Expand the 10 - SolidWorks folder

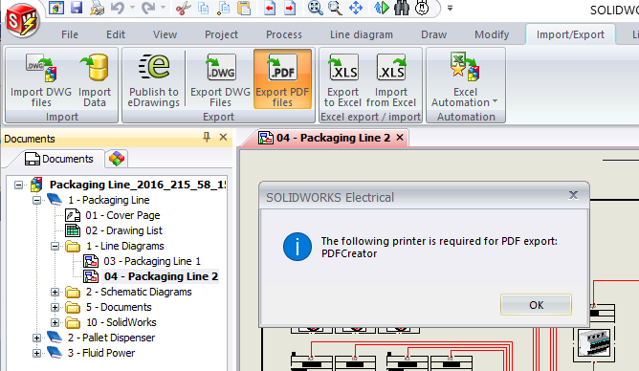click(55, 322)
